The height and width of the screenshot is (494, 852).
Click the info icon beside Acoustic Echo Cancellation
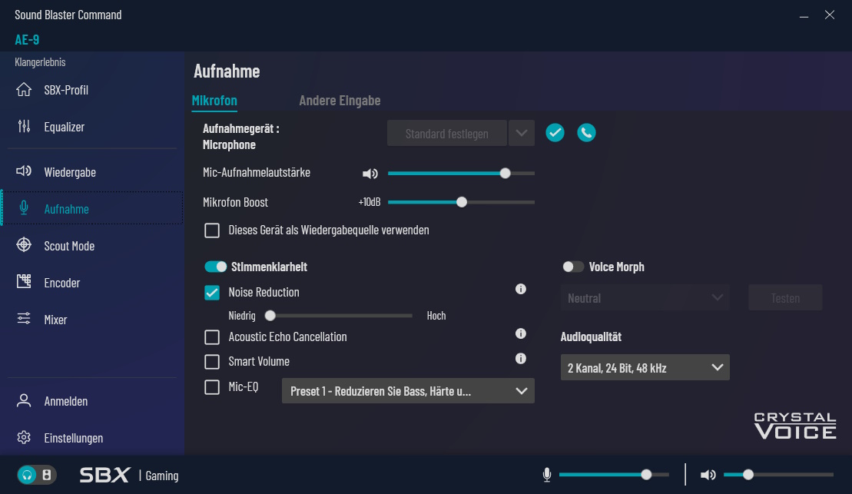(x=520, y=334)
